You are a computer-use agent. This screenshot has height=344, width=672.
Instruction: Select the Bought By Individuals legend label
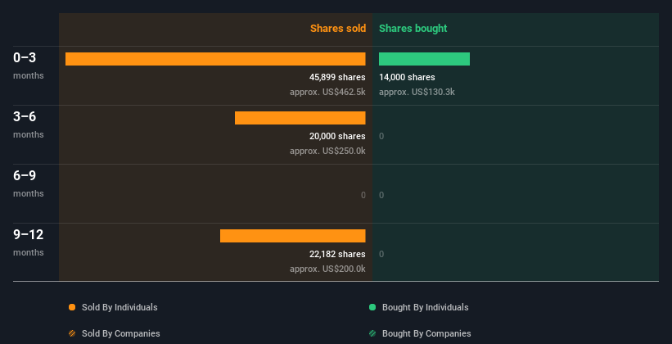[425, 307]
